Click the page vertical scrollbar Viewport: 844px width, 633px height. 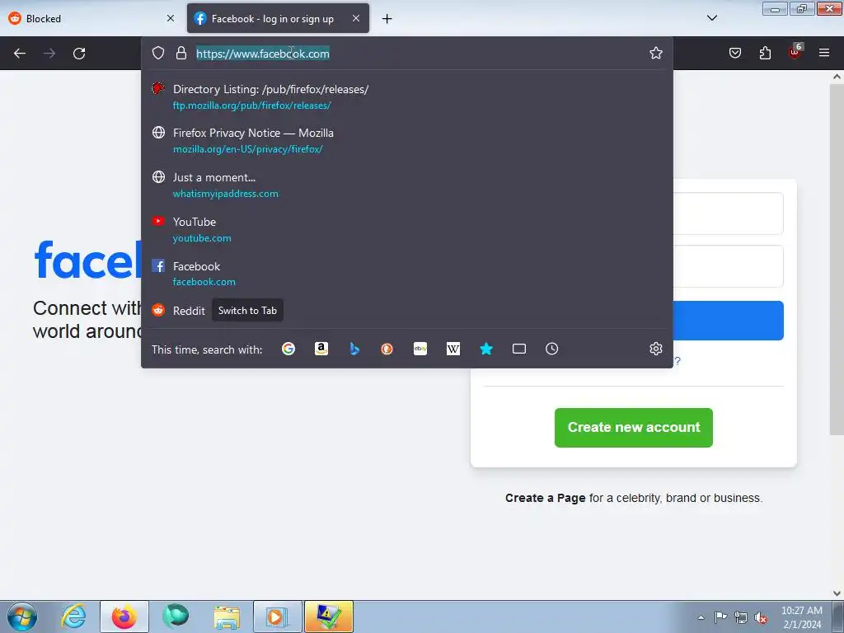(x=837, y=258)
